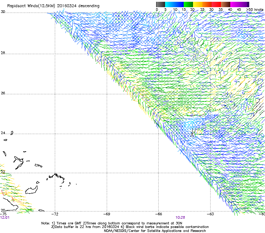
Task: Click the longitude label -66
Action: coord(159,214)
